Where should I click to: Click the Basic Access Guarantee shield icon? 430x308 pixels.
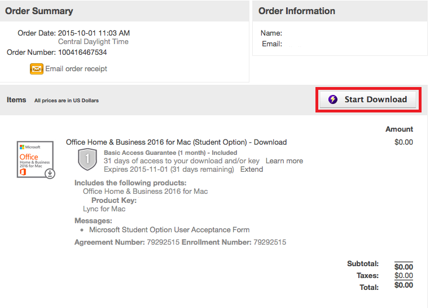(87, 159)
